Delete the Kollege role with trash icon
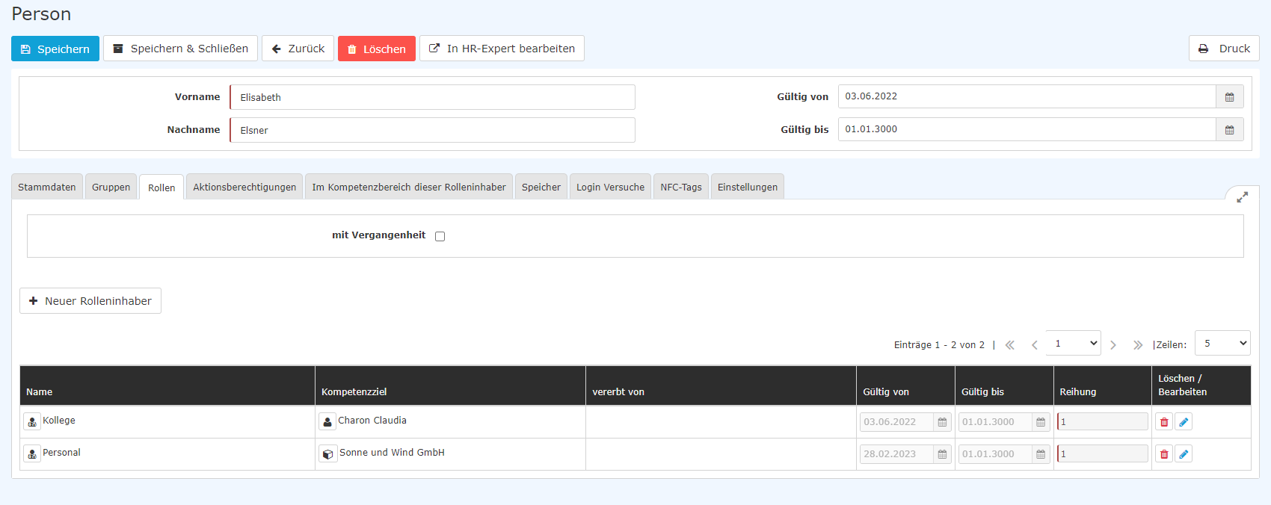Viewport: 1271px width, 505px height. (1164, 422)
